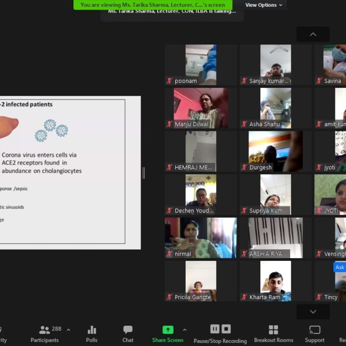Expand the Participants options caret
This screenshot has width=346, height=346.
pos(68,330)
